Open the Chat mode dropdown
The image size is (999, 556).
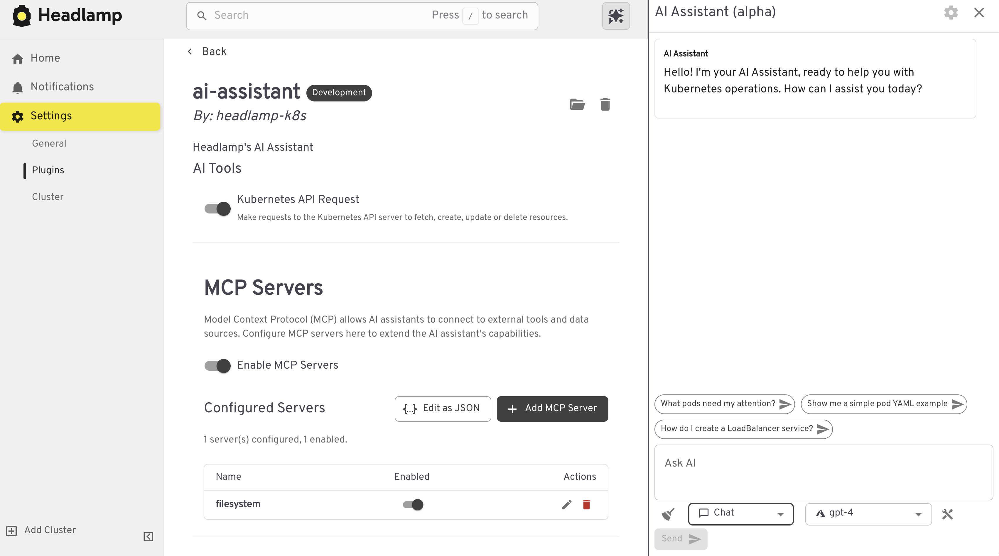pyautogui.click(x=741, y=514)
